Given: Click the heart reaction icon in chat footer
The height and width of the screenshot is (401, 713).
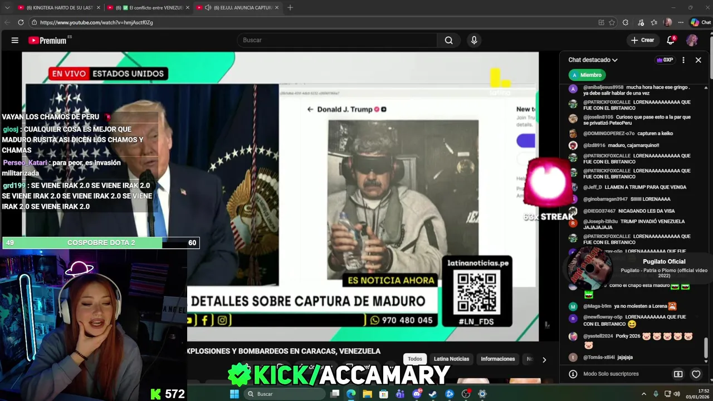Looking at the screenshot, I should 696,374.
